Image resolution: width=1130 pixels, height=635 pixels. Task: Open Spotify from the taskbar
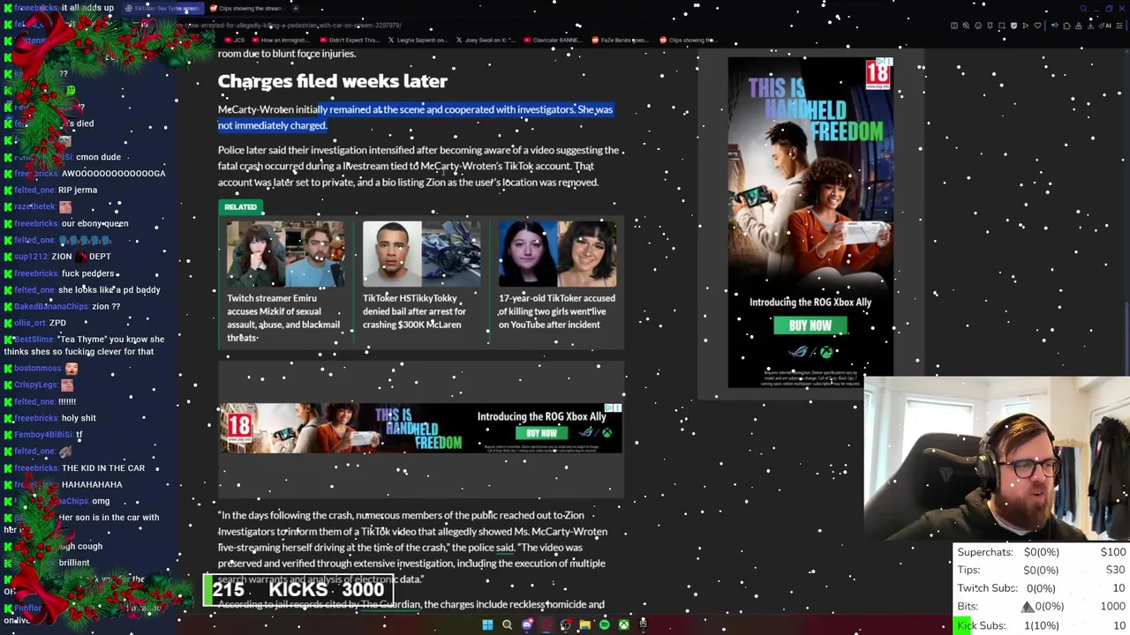(x=605, y=624)
